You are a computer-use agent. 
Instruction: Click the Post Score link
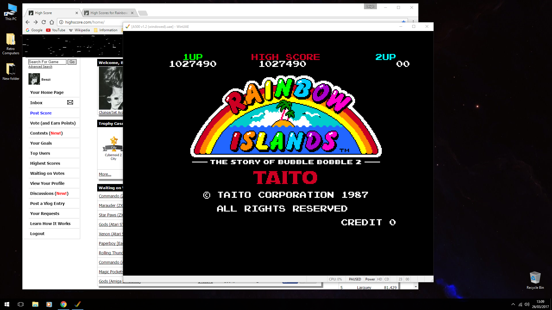41,113
